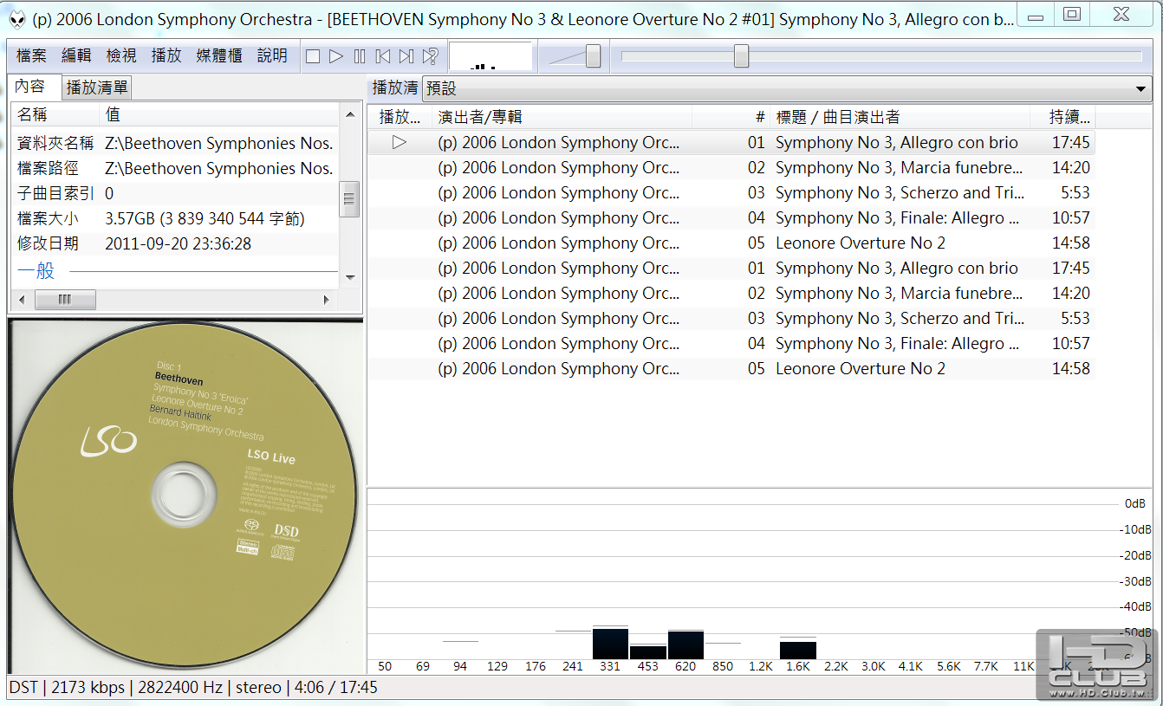Click the play indicator arrow on the playing row
The height and width of the screenshot is (706, 1163).
pyautogui.click(x=400, y=142)
